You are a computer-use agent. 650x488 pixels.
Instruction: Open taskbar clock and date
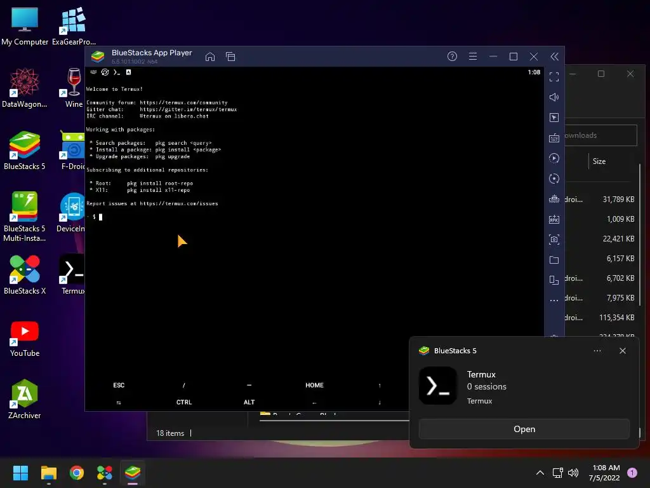click(604, 473)
